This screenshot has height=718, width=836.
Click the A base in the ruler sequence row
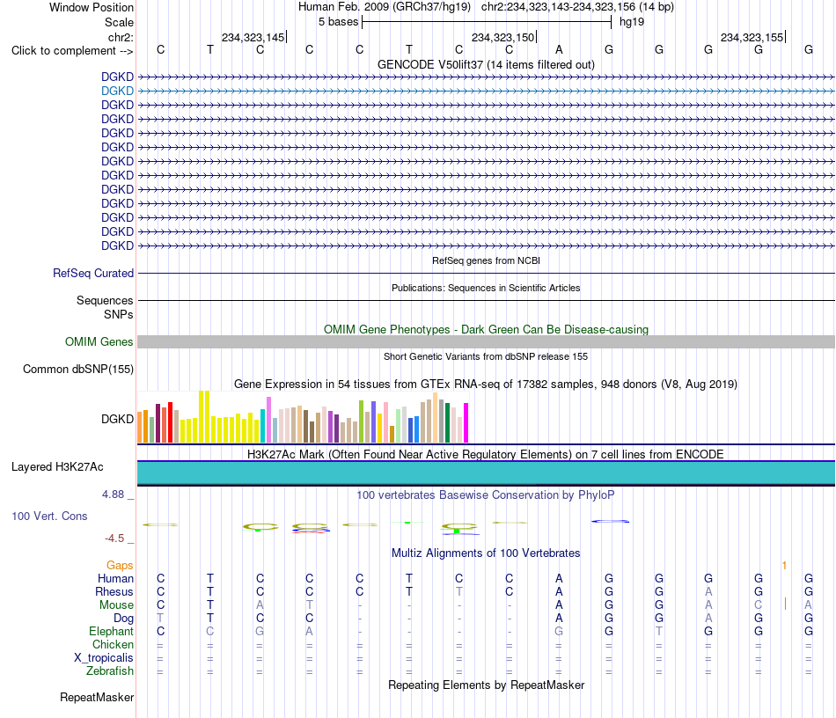click(x=559, y=49)
